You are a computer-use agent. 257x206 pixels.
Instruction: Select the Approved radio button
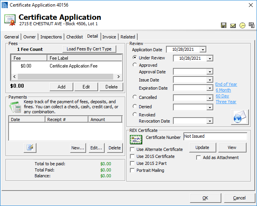[x=135, y=65]
